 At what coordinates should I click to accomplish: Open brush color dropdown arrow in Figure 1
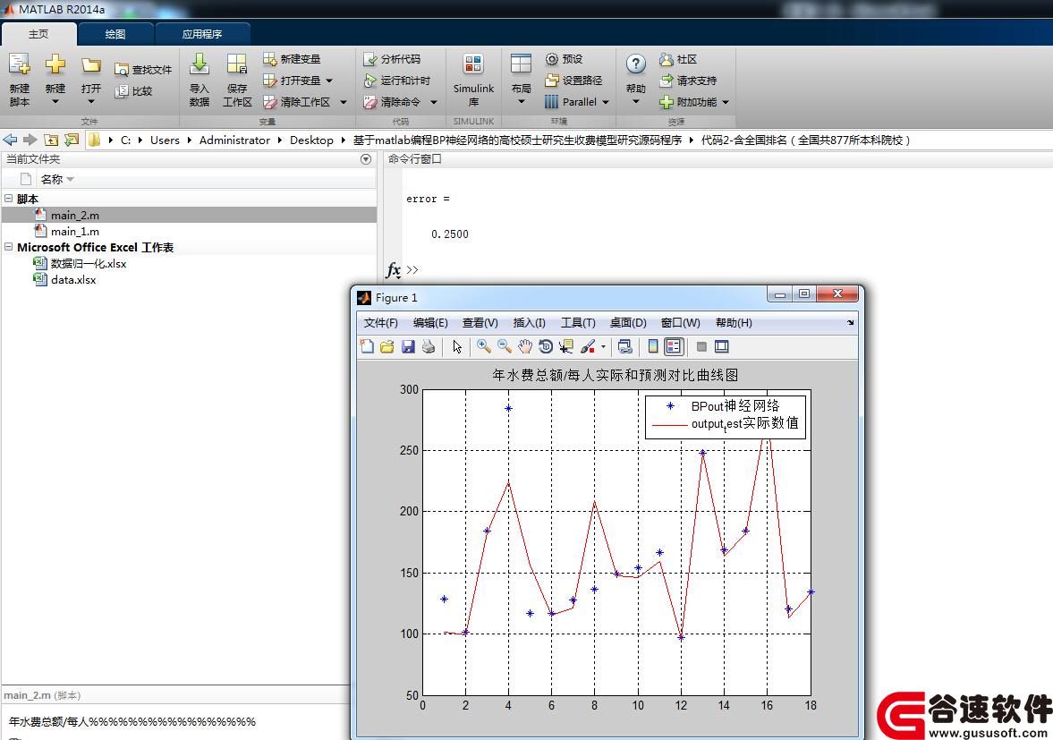point(603,347)
